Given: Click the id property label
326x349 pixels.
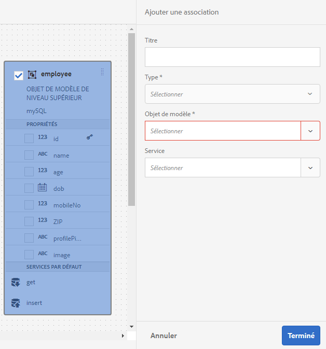Looking at the screenshot, I should pyautogui.click(x=56, y=139).
